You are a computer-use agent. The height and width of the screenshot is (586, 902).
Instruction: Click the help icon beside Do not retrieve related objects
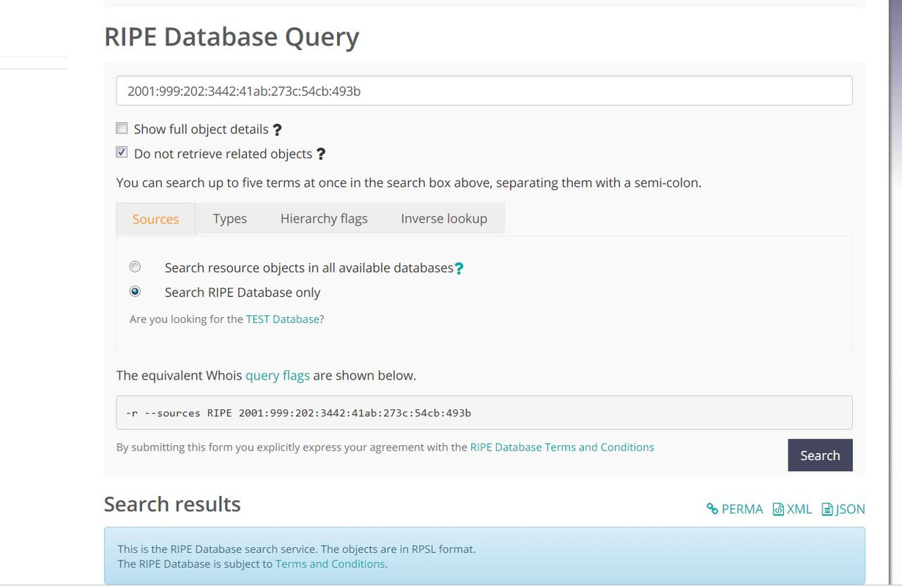pyautogui.click(x=320, y=154)
